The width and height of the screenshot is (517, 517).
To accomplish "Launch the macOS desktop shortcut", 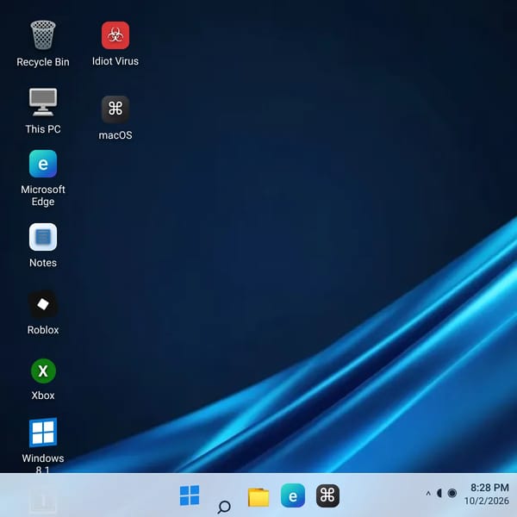I will click(x=115, y=109).
